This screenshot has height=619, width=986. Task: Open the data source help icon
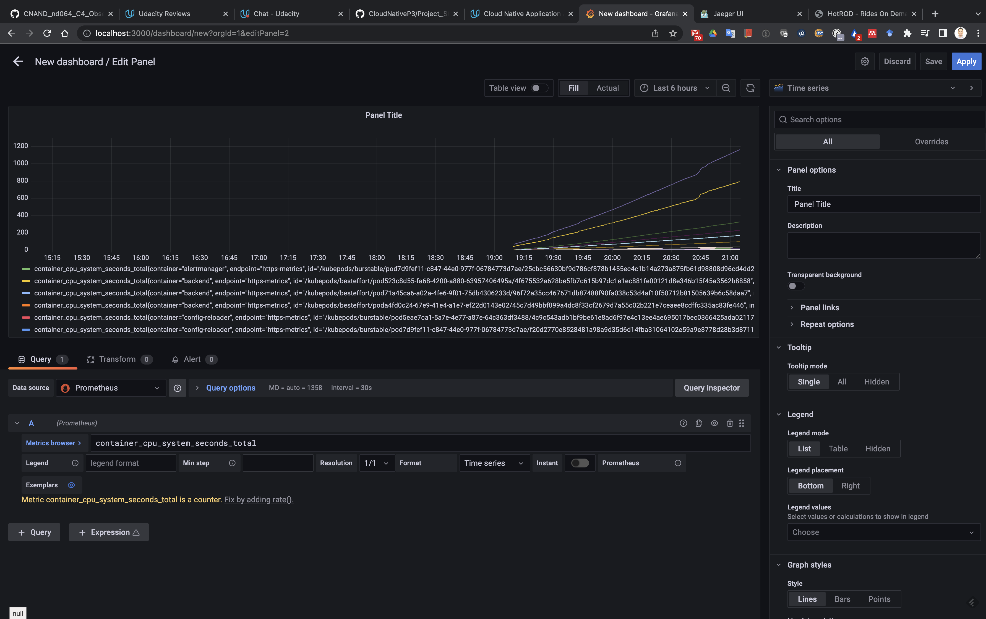tap(177, 388)
